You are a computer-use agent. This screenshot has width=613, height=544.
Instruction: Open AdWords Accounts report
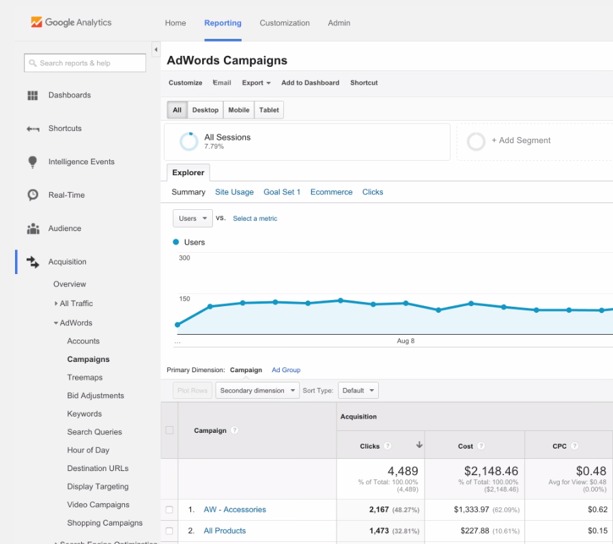coord(83,342)
